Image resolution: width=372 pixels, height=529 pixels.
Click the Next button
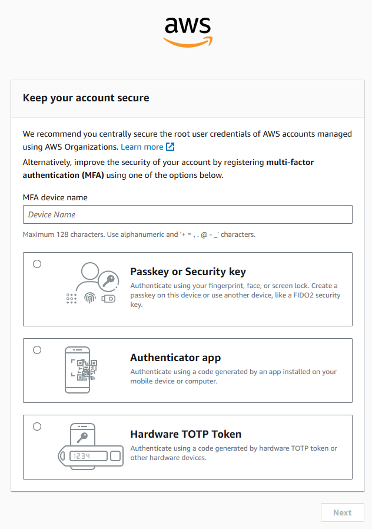pyautogui.click(x=343, y=513)
